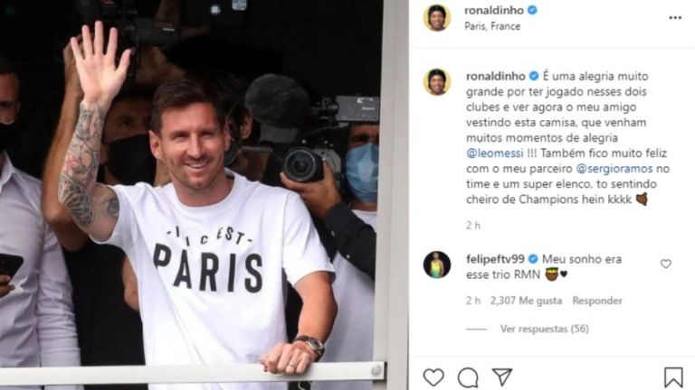This screenshot has height=390, width=695.
Task: Open the three-dots more options menu
Action: pyautogui.click(x=675, y=18)
